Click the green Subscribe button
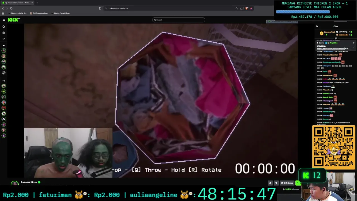This screenshot has width=357, height=201. (x=298, y=183)
